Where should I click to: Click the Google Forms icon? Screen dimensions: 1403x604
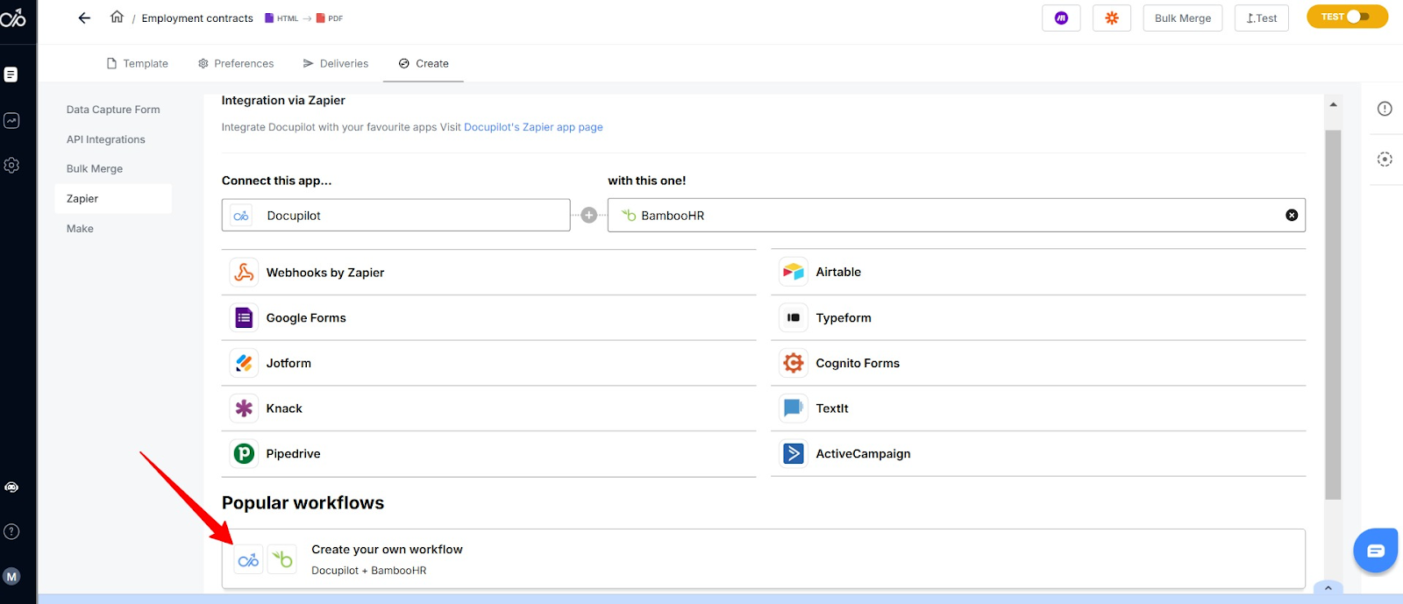[244, 317]
